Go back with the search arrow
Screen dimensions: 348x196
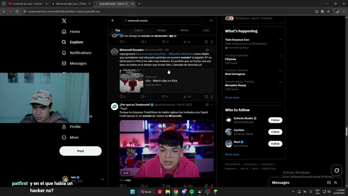click(113, 20)
